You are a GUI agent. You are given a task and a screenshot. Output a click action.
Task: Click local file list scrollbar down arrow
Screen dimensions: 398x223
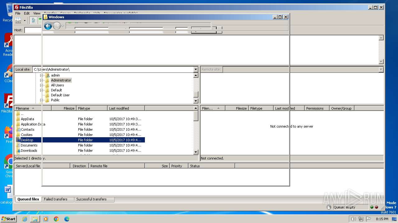coord(196,152)
